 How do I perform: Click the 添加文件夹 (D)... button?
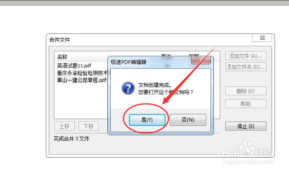coord(246,67)
